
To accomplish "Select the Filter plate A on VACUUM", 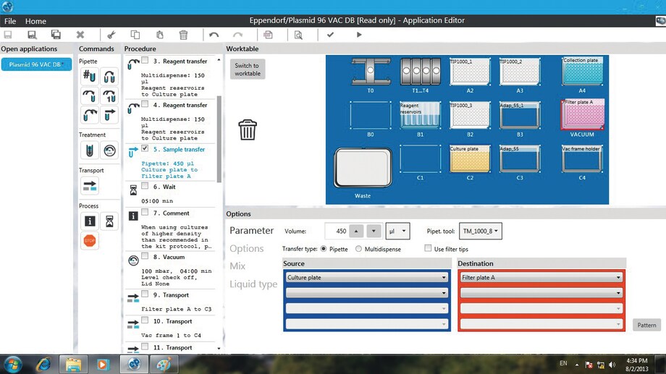I will pyautogui.click(x=582, y=114).
